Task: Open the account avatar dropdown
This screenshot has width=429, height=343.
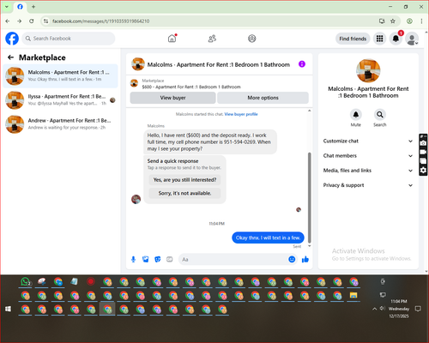Action: 412,39
